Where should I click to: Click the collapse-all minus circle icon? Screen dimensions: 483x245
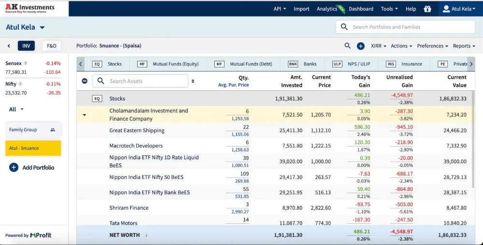(x=85, y=81)
